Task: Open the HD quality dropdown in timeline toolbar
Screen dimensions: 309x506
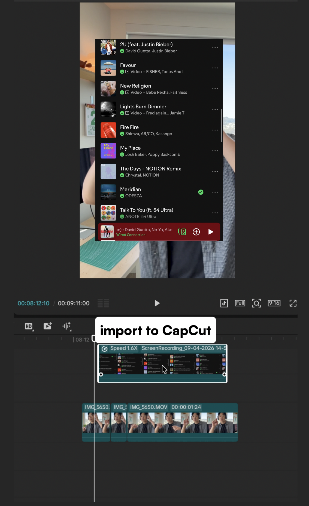Action: 29,326
